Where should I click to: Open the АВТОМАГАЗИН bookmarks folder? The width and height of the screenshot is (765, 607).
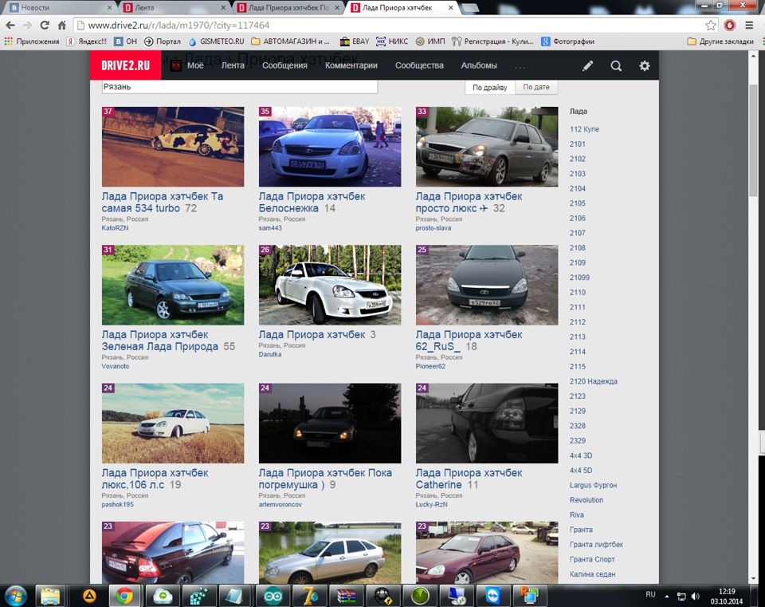[x=290, y=41]
